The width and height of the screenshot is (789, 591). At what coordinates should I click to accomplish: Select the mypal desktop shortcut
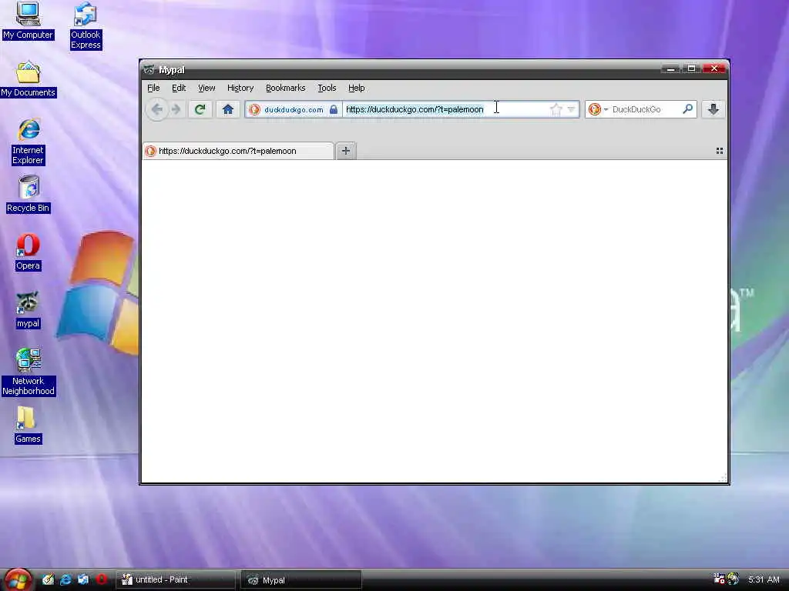point(29,310)
